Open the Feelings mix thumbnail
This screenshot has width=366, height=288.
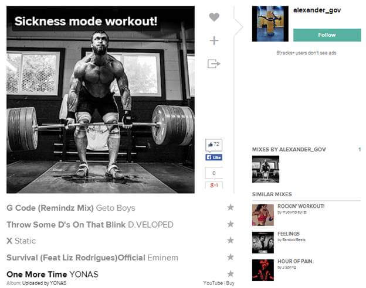point(263,242)
